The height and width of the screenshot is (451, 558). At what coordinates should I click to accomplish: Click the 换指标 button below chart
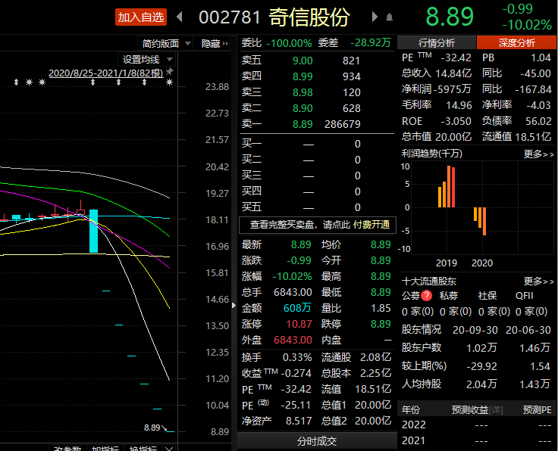click(x=143, y=448)
